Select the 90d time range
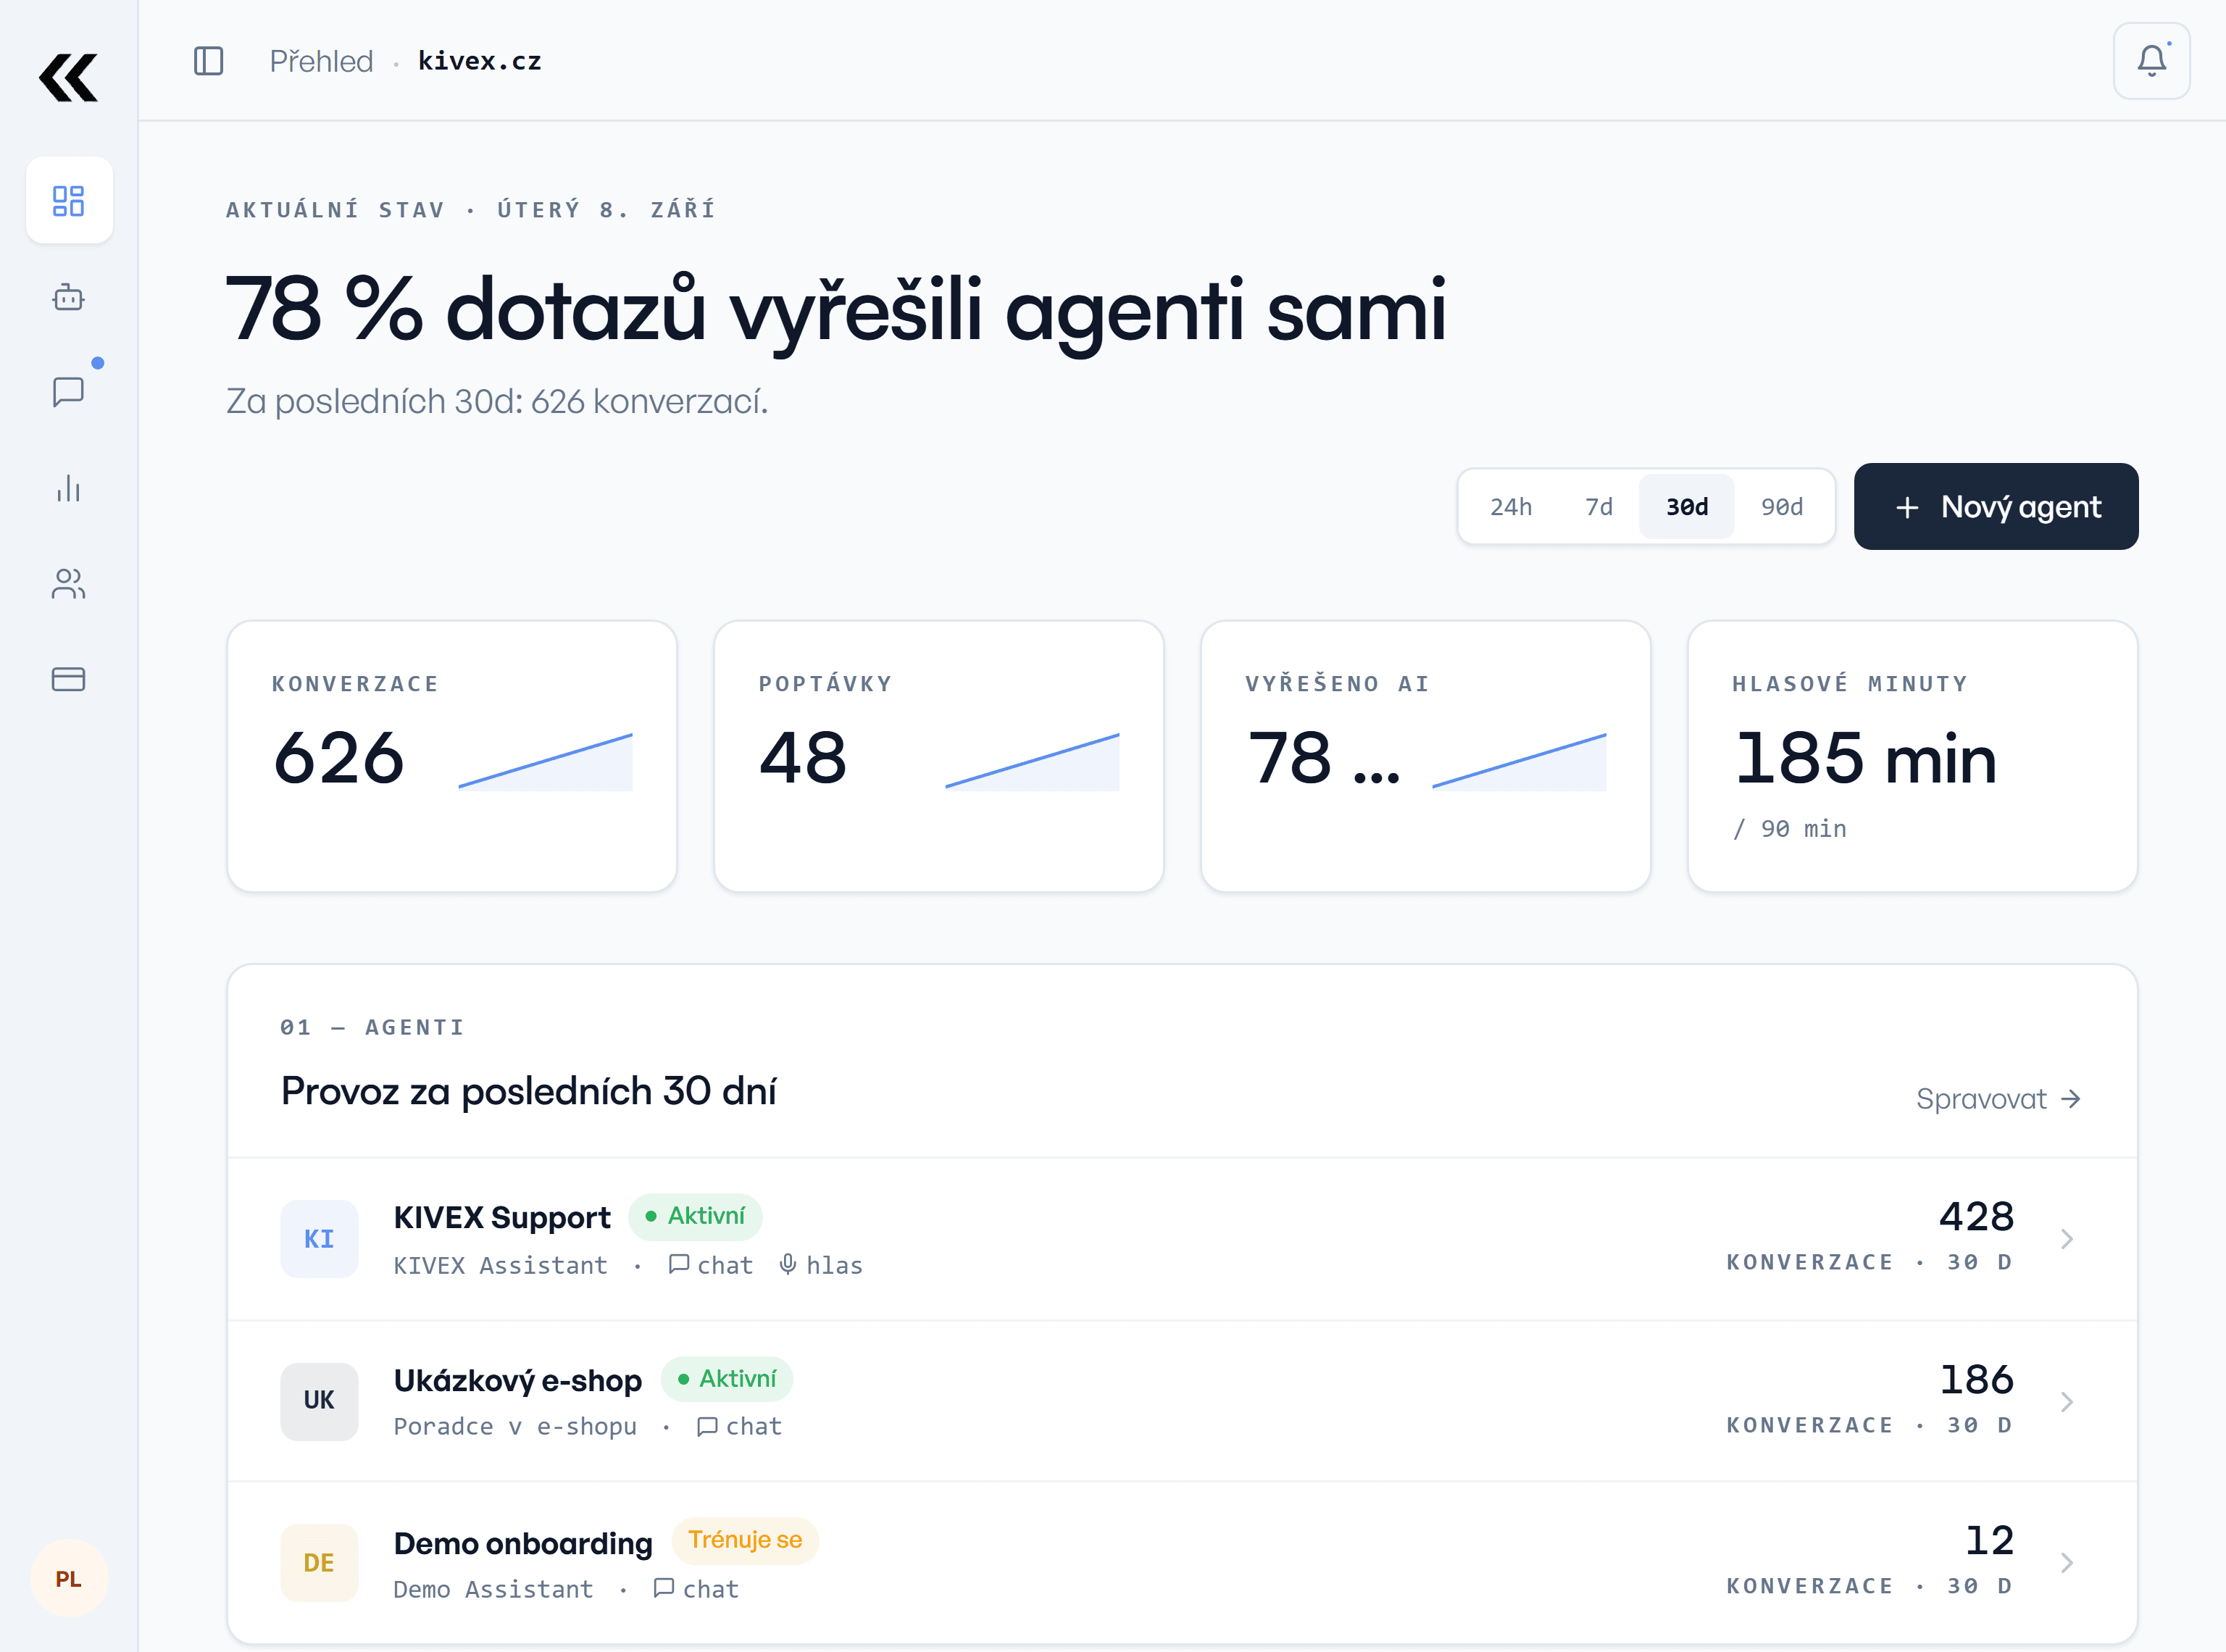This screenshot has width=2226, height=1652. point(1781,507)
